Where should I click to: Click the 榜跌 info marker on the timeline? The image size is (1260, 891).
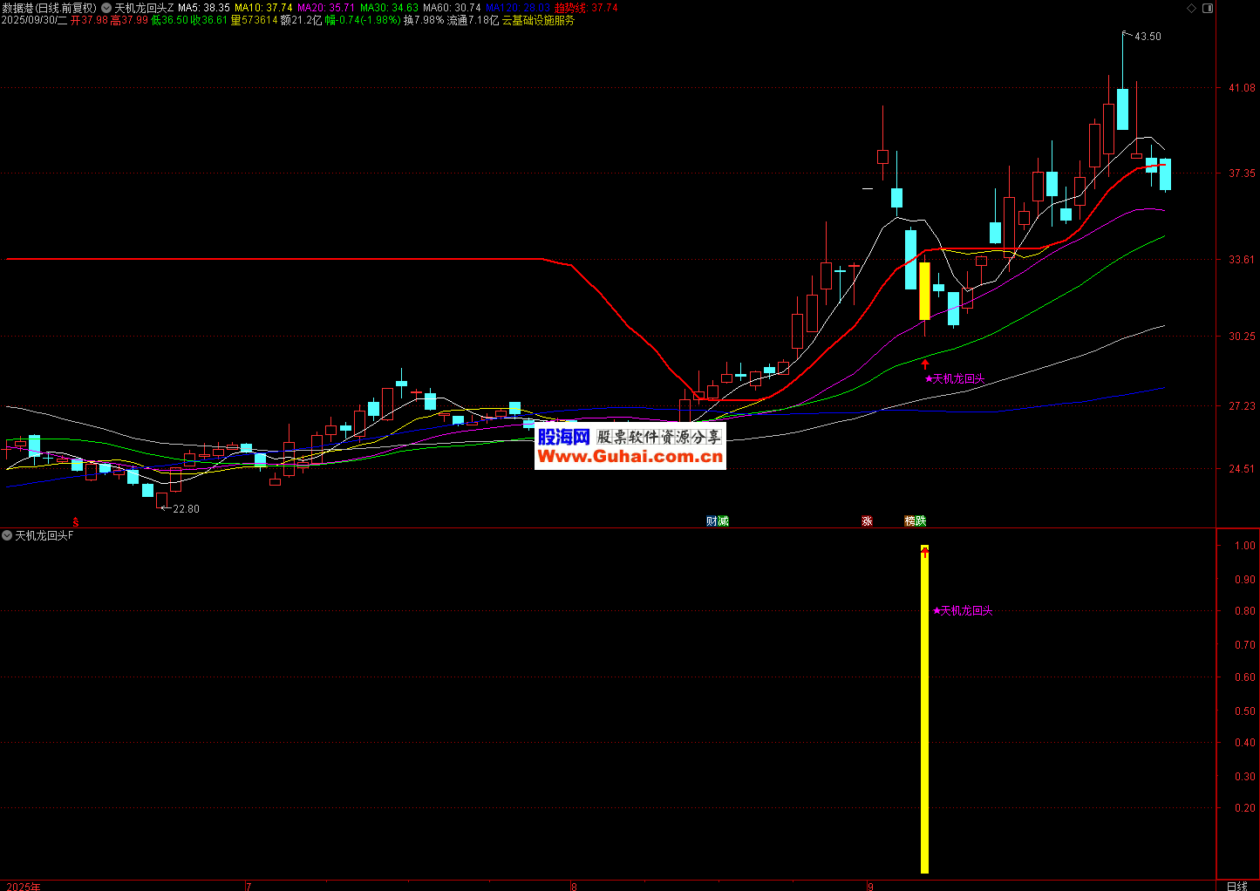point(915,521)
